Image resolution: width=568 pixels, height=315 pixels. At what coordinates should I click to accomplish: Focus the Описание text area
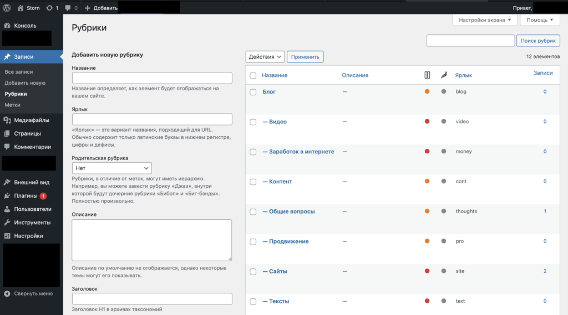152,240
